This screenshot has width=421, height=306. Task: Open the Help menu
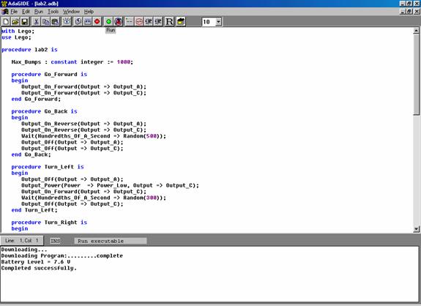pos(89,12)
